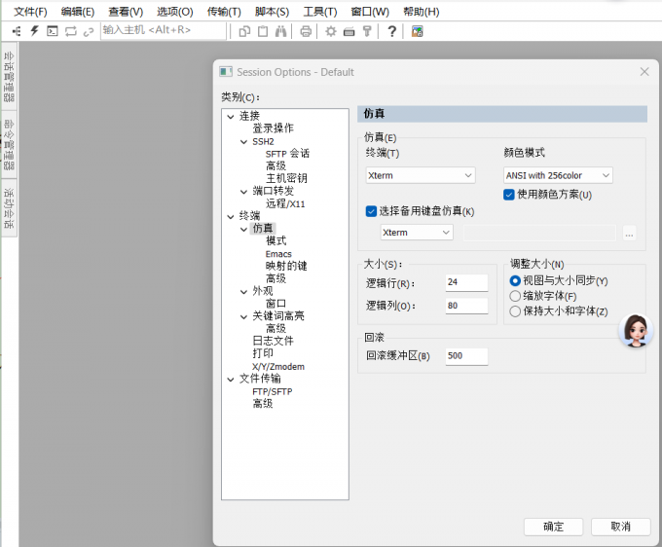662x547 pixels.
Task: Open the 终端 Xterm dropdown
Action: coord(420,175)
